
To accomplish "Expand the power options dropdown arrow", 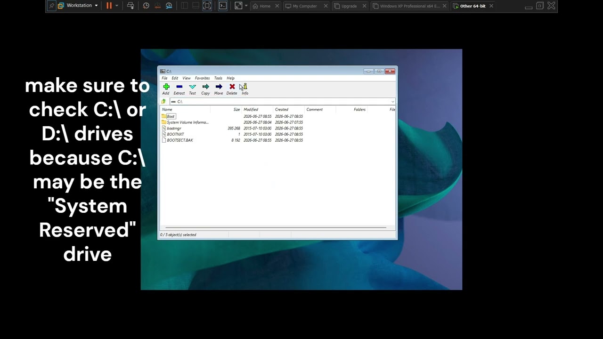I will click(117, 6).
